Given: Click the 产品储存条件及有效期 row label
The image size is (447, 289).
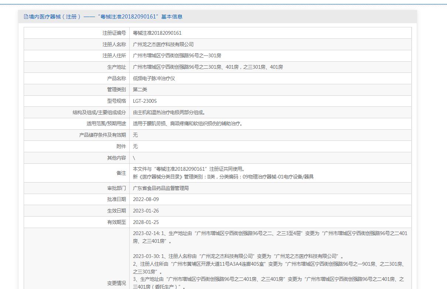Looking at the screenshot, I should (x=102, y=135).
